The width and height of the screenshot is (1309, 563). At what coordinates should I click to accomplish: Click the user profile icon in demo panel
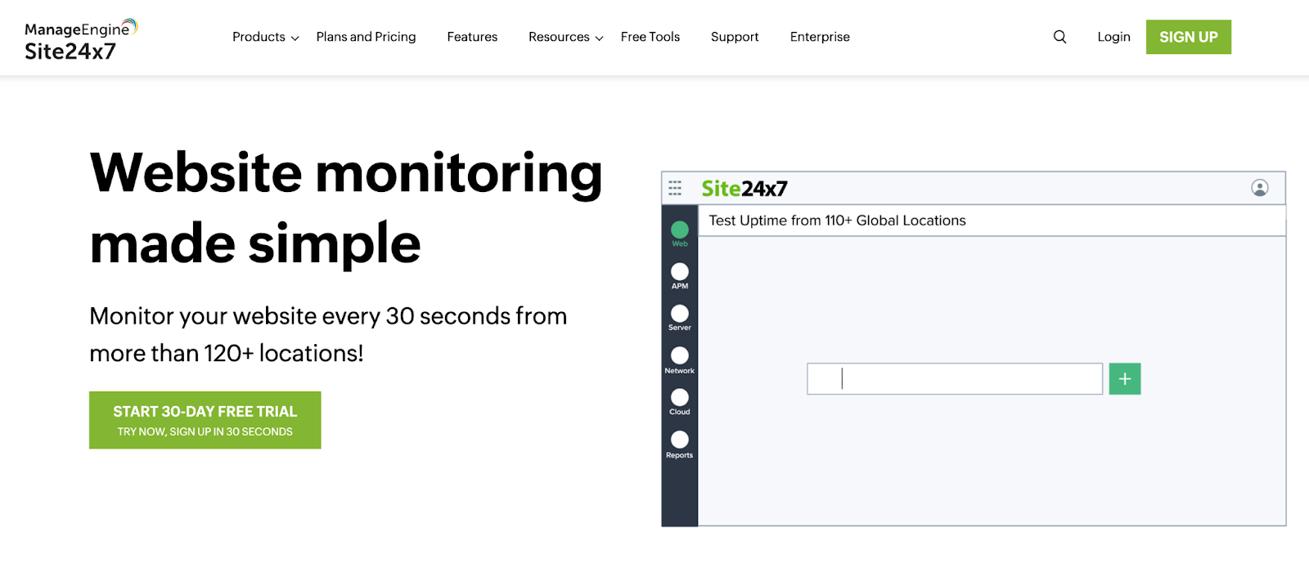(x=1260, y=188)
